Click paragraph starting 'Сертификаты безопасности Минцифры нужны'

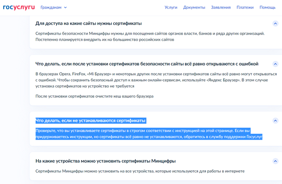150,37
